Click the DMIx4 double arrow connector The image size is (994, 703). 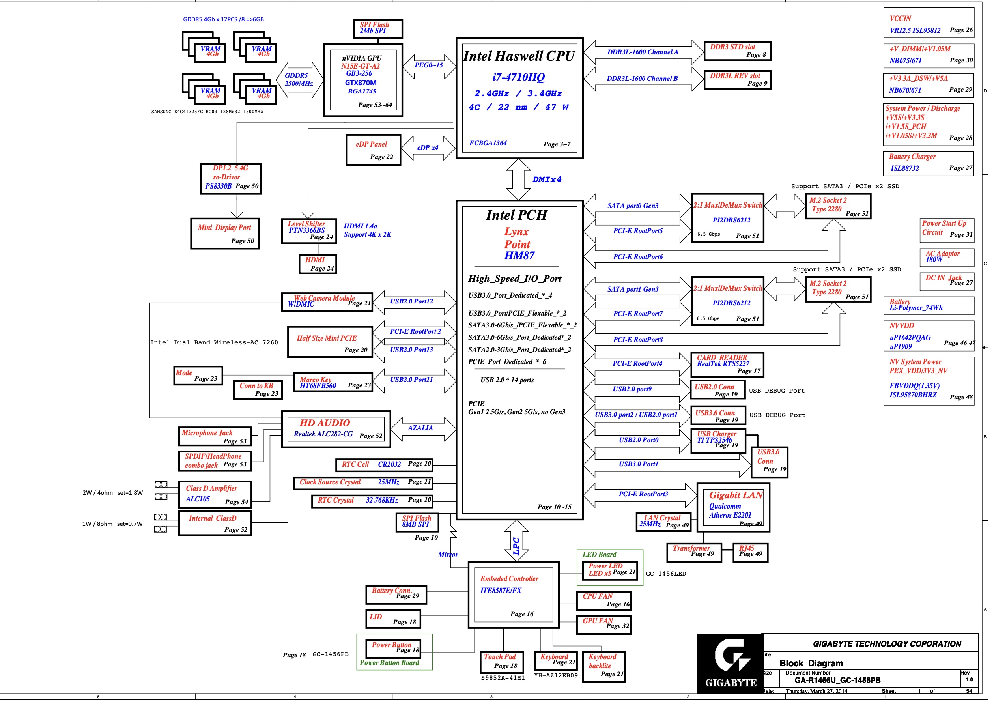(x=518, y=179)
